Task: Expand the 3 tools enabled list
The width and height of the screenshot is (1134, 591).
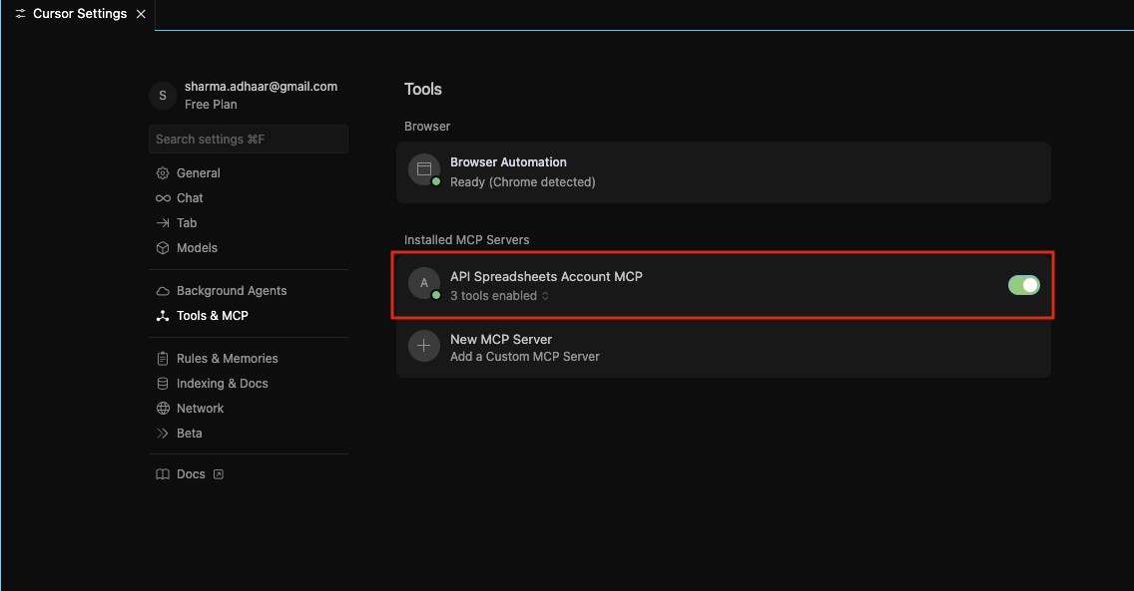Action: (x=544, y=295)
